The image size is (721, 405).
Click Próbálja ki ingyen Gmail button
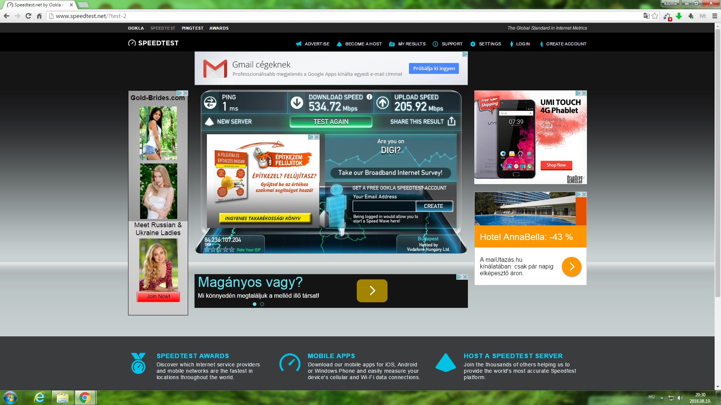(434, 68)
